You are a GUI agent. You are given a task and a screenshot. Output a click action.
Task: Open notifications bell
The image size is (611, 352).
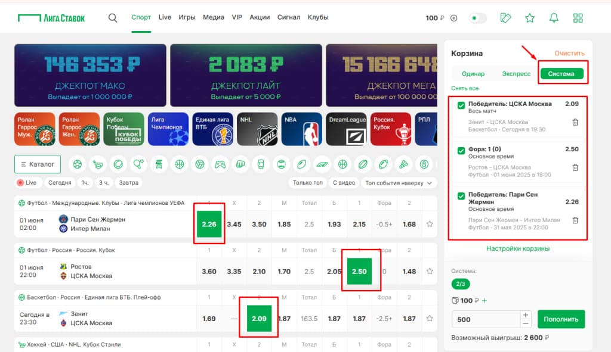pyautogui.click(x=554, y=18)
